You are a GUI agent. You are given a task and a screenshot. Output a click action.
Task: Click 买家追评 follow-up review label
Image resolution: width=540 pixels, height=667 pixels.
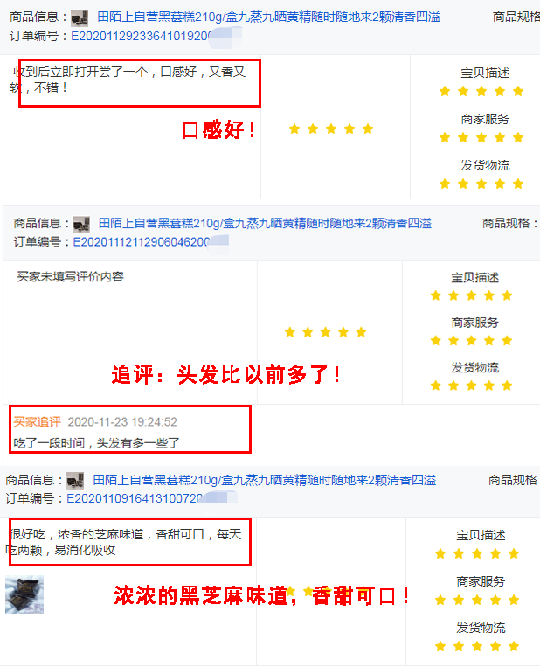click(37, 421)
